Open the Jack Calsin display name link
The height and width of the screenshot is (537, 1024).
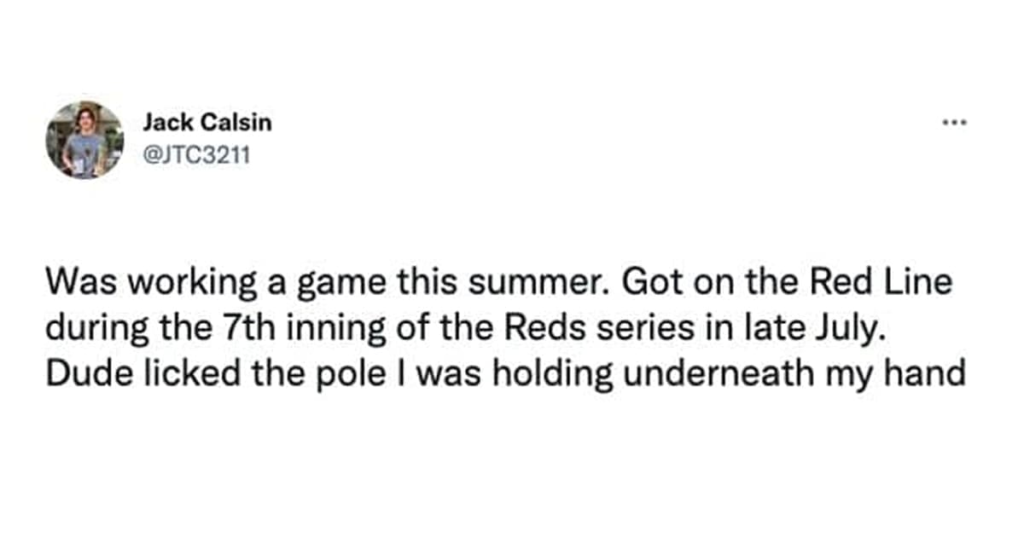point(207,122)
